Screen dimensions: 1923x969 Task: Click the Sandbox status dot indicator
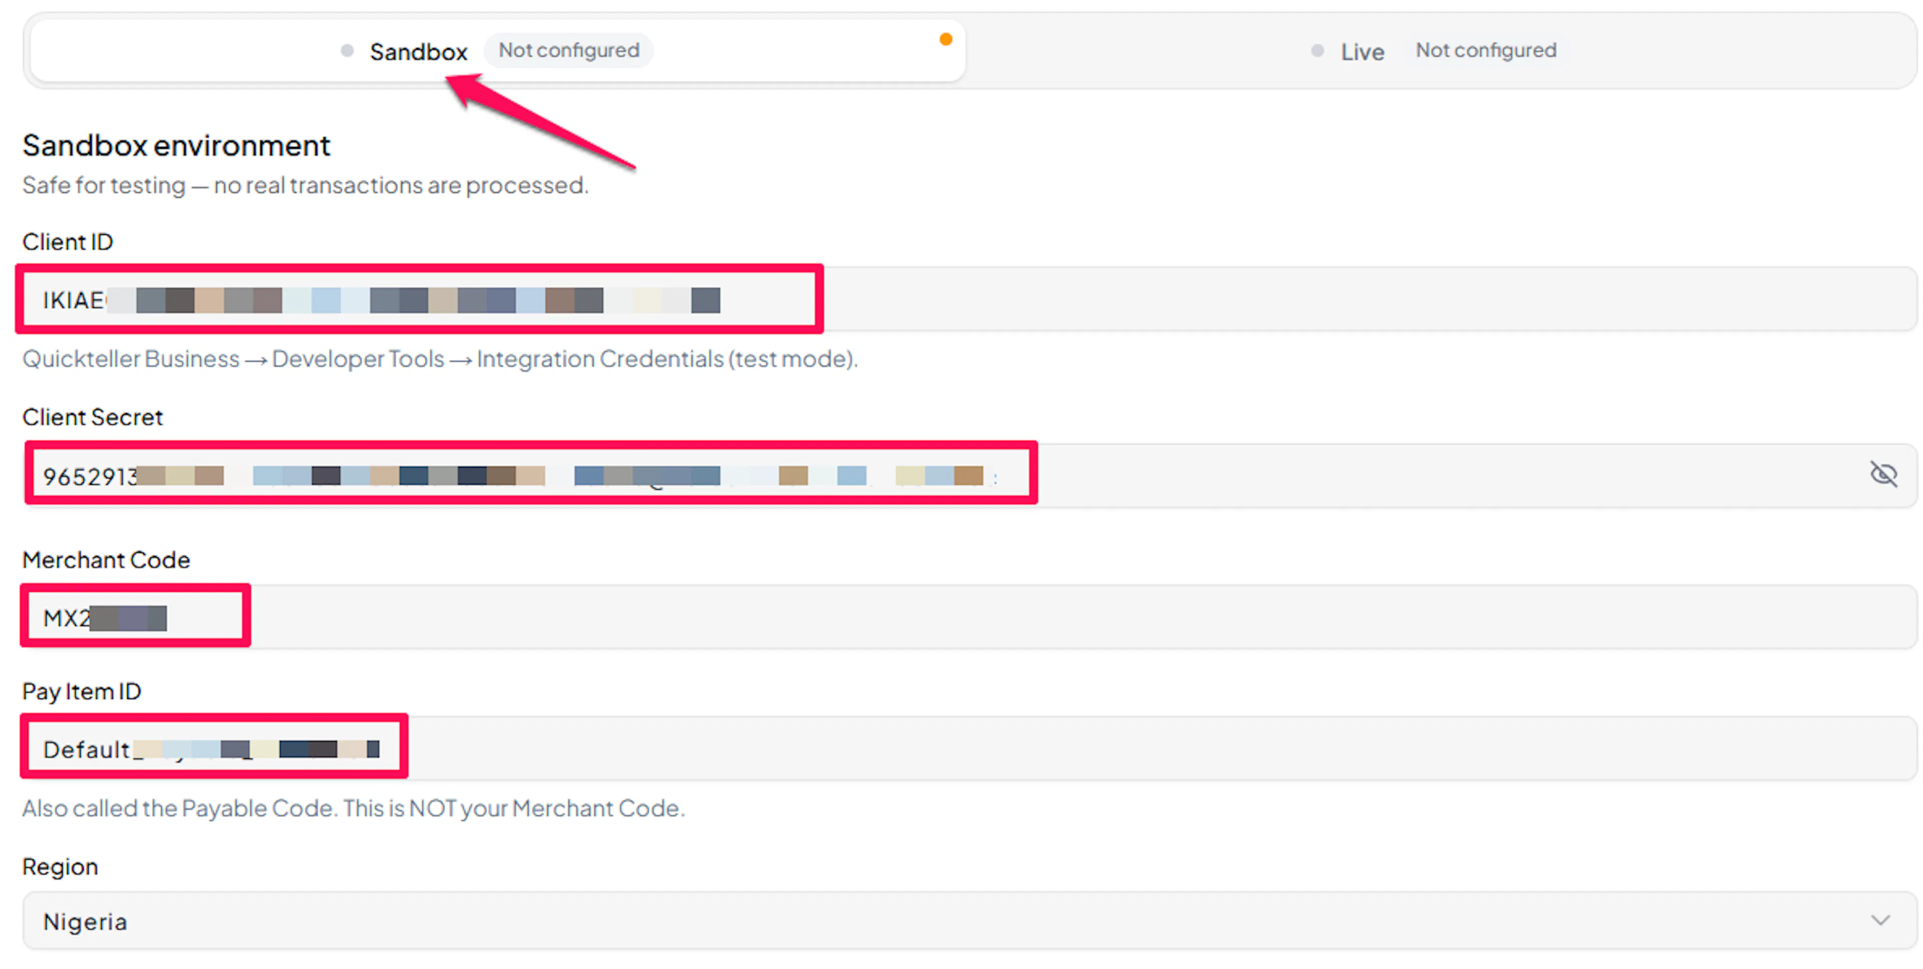347,51
